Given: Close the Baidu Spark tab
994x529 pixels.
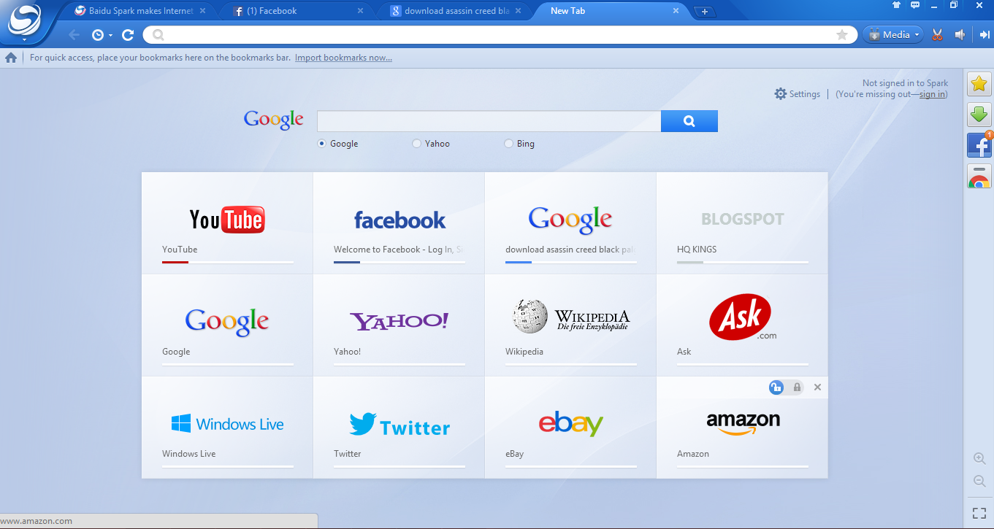Looking at the screenshot, I should click(202, 11).
